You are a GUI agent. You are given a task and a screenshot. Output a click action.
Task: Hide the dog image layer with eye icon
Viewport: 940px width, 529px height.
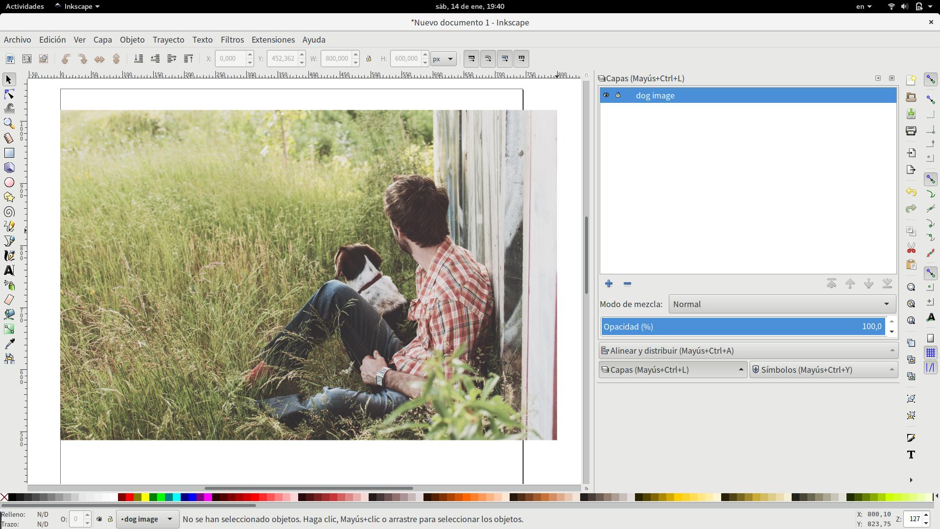606,95
